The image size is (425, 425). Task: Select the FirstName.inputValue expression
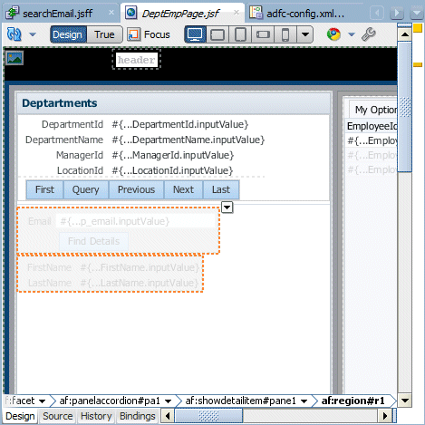(140, 267)
